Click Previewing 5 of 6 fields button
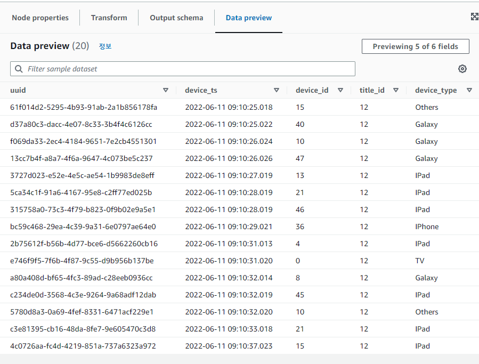The height and width of the screenshot is (364, 479). 416,46
